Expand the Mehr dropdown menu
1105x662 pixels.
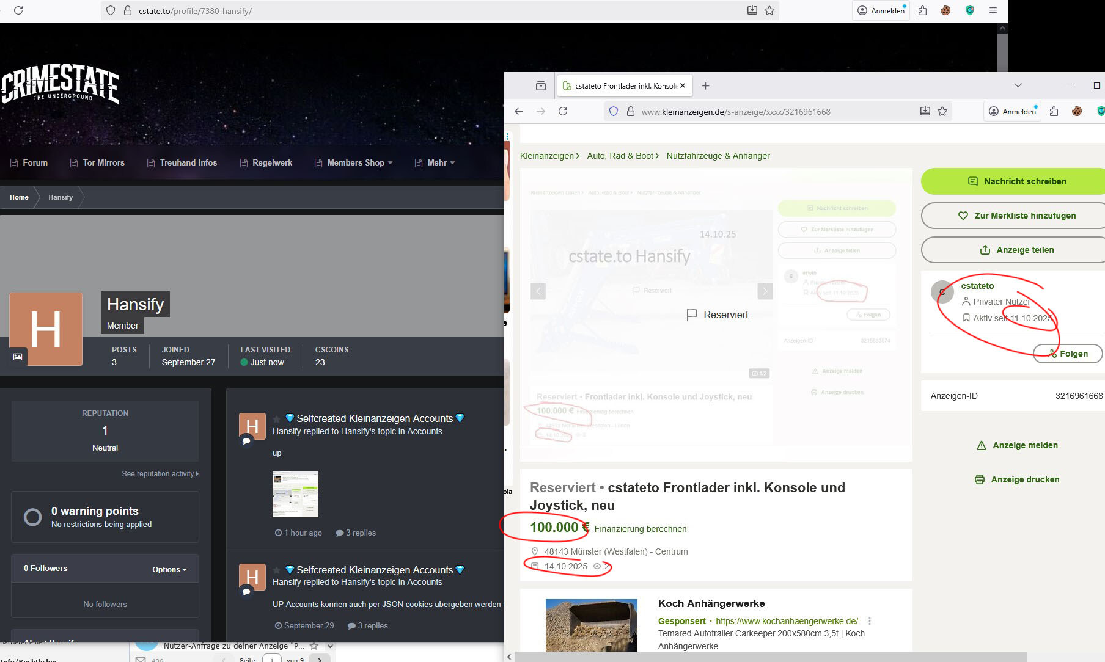pyautogui.click(x=435, y=162)
